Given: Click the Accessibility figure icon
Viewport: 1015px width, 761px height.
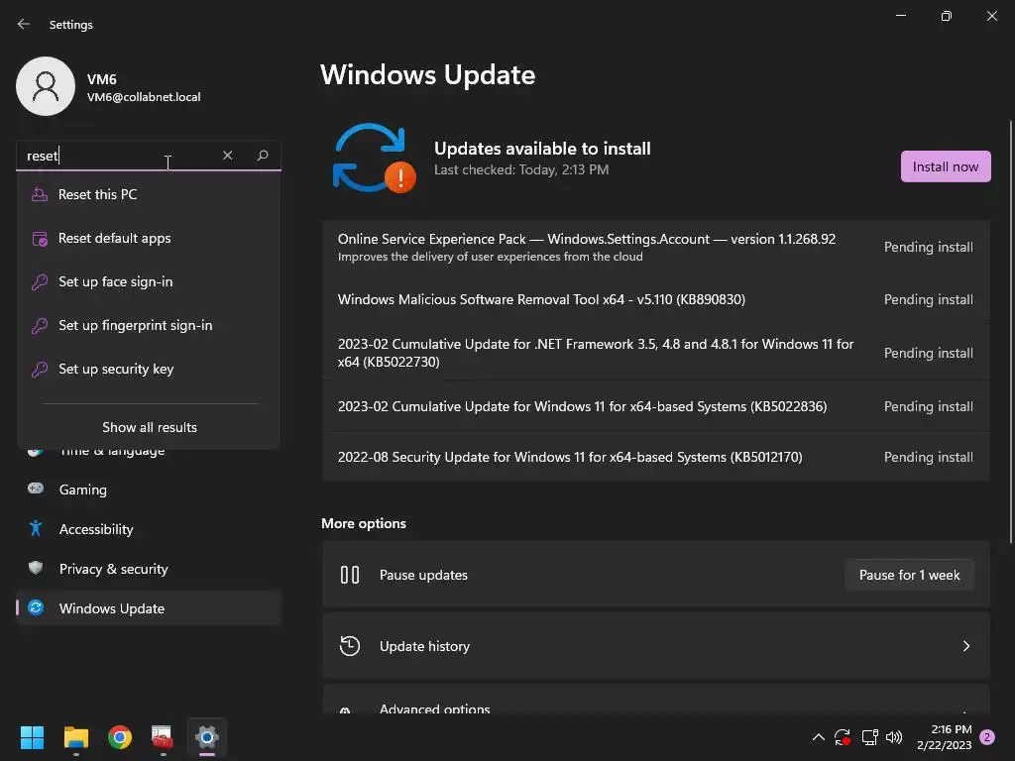Looking at the screenshot, I should pyautogui.click(x=36, y=529).
